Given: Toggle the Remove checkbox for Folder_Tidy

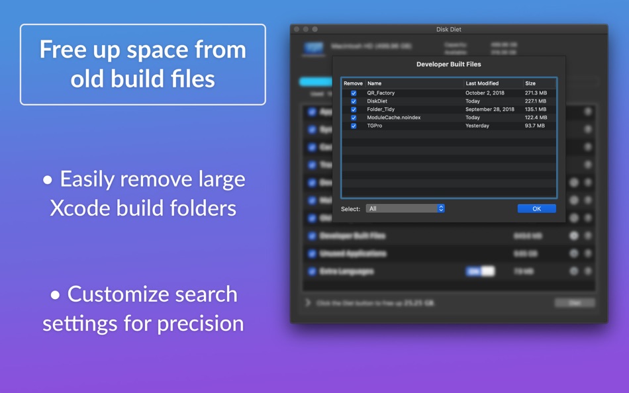Looking at the screenshot, I should [x=354, y=109].
